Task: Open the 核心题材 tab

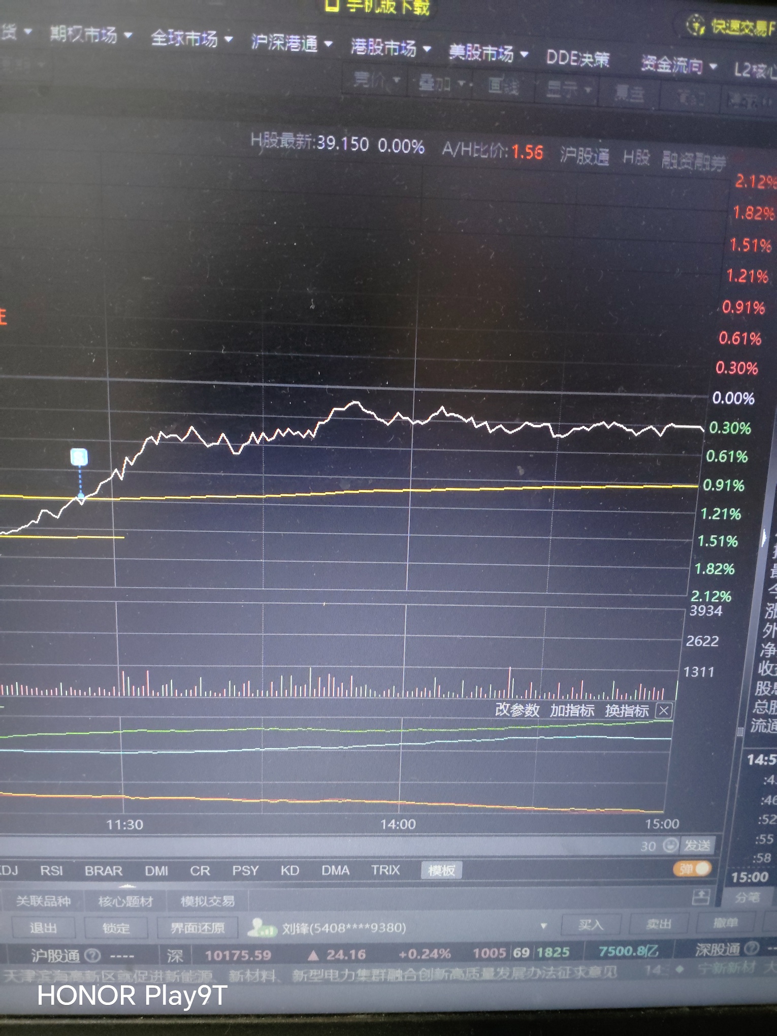Action: [x=125, y=901]
